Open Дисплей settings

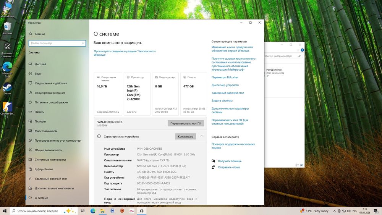point(57,64)
